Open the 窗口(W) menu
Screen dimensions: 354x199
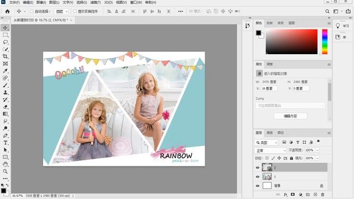[136, 2]
